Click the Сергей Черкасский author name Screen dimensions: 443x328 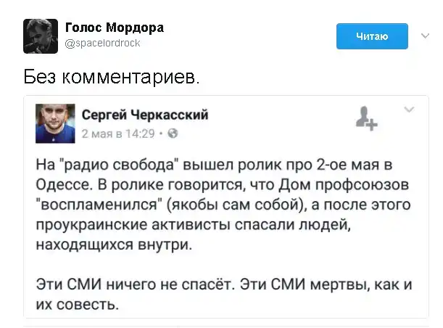pos(145,115)
